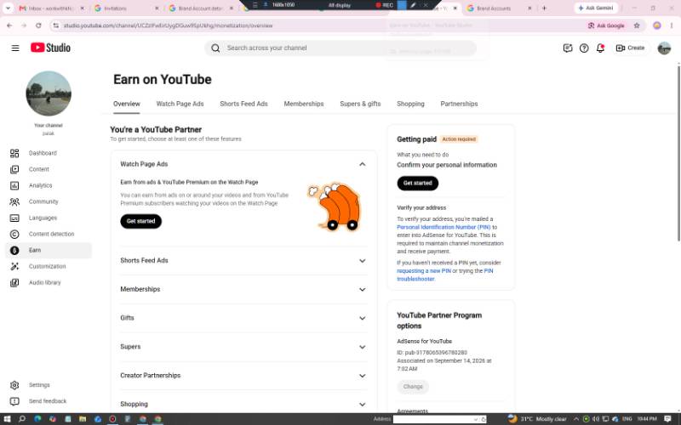Open the Windows Start menu
681x425 pixels.
8,419
